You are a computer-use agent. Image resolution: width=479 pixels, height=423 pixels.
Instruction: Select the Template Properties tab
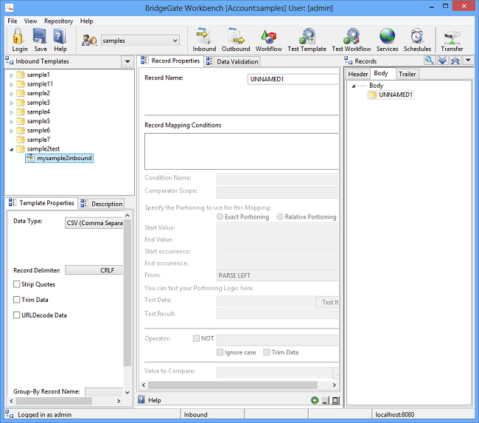41,202
